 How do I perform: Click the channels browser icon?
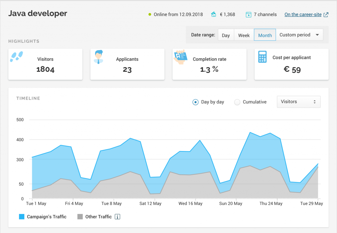coord(248,14)
